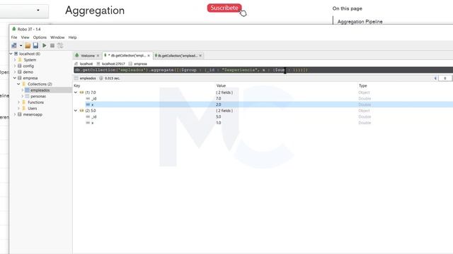Collapse the (2) 5.0 result document
453x254 pixels.
point(76,111)
